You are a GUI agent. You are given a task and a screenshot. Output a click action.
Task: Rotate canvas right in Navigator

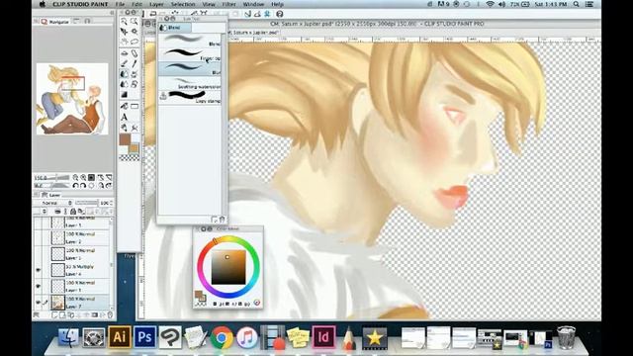83,186
